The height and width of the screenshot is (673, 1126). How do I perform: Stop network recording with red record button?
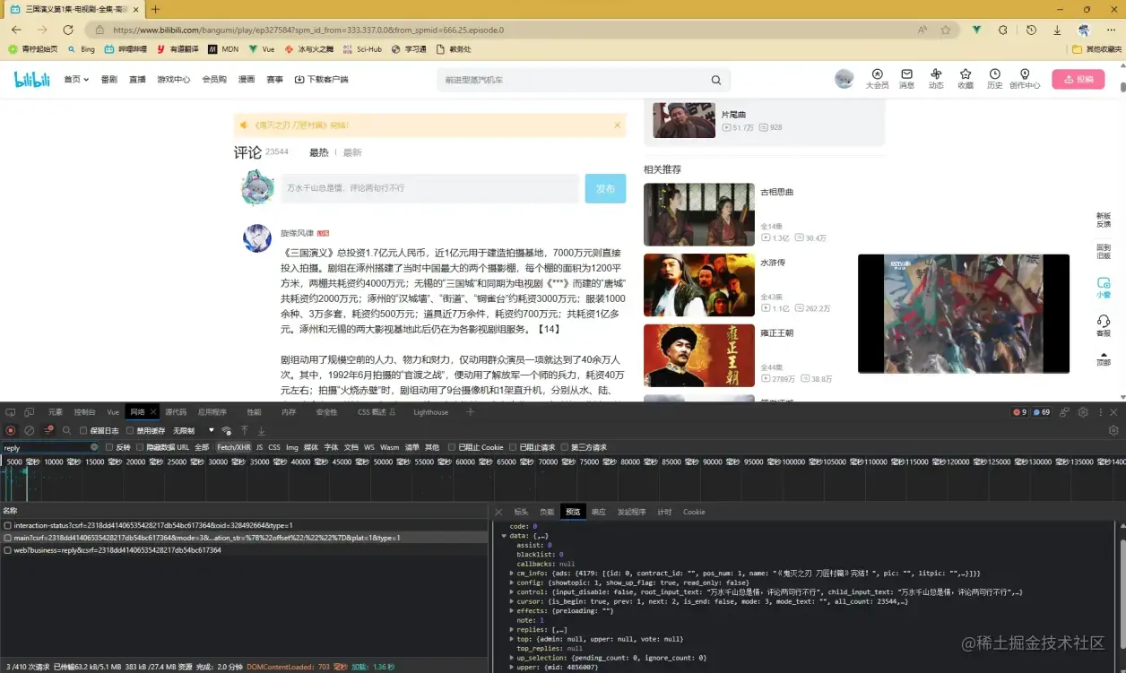coord(11,430)
